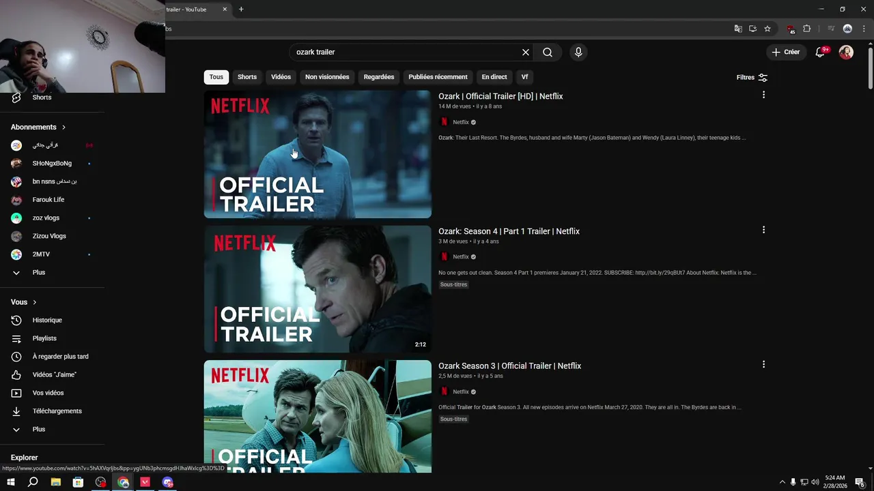The width and height of the screenshot is (874, 491).
Task: Open the notifications bell
Action: (x=821, y=52)
